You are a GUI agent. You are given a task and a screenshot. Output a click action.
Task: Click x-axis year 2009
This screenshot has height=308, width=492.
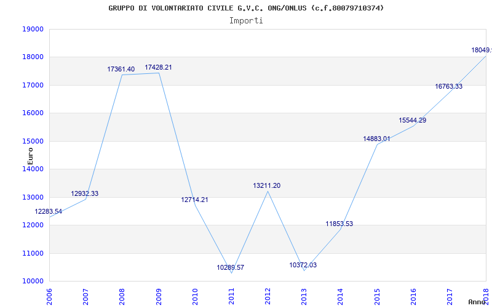point(159,296)
